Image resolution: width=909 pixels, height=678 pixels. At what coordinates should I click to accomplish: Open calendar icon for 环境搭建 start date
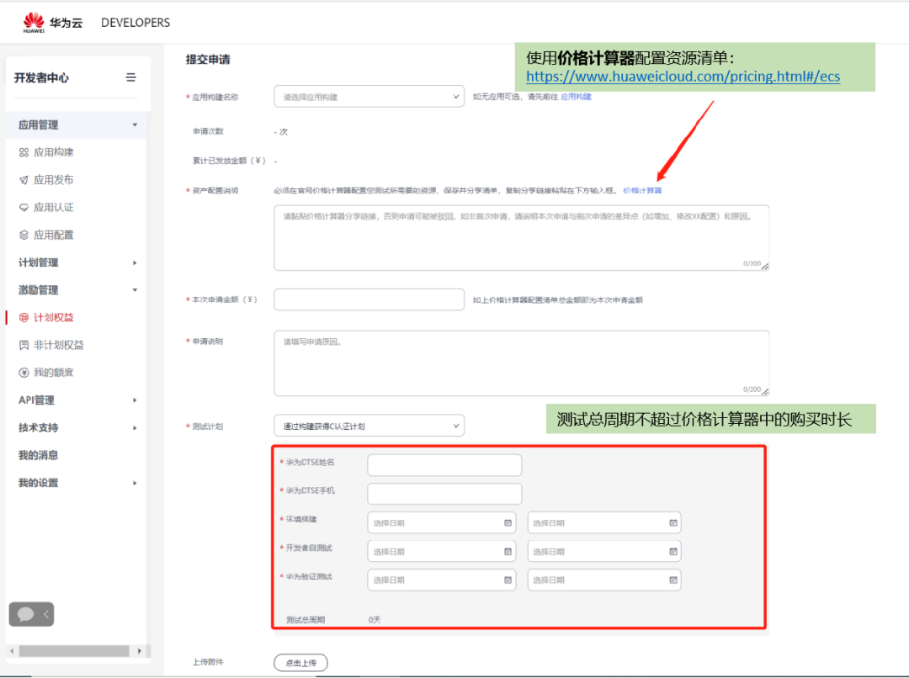(508, 522)
